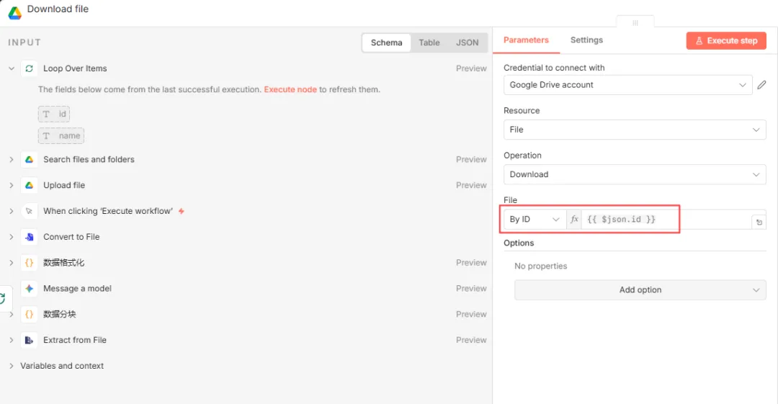778x404 pixels.
Task: Click the Convert to File node icon
Action: point(29,237)
